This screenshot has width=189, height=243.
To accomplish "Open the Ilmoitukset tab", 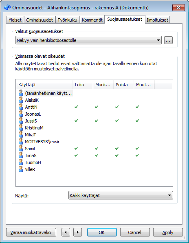I will (157, 20).
